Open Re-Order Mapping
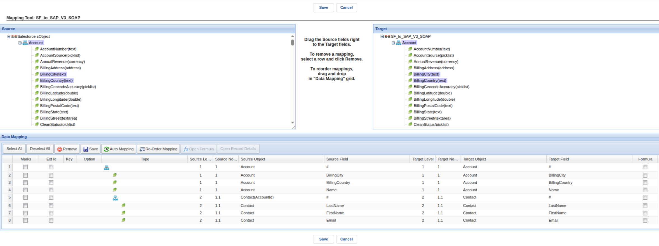 click(x=158, y=149)
